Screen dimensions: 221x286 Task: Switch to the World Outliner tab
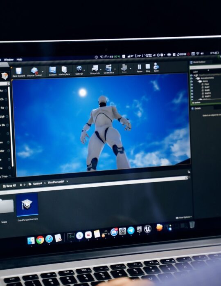click(x=199, y=62)
